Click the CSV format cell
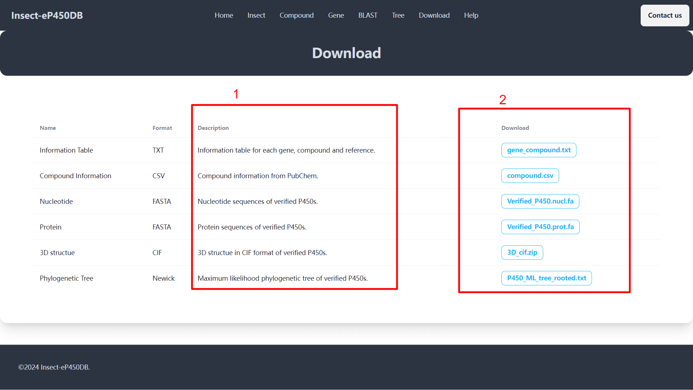The width and height of the screenshot is (693, 390). [x=158, y=176]
